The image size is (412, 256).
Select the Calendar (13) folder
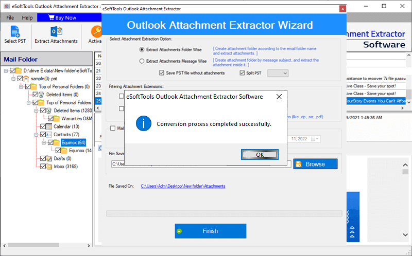(x=66, y=126)
